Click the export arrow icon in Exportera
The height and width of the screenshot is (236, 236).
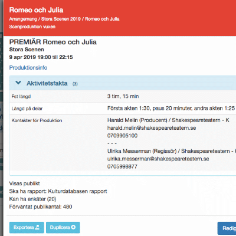click(37, 227)
